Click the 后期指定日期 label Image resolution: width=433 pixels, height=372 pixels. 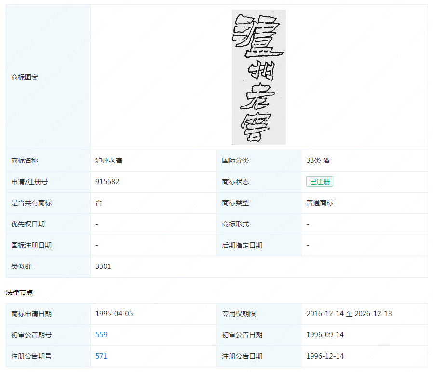click(x=242, y=245)
